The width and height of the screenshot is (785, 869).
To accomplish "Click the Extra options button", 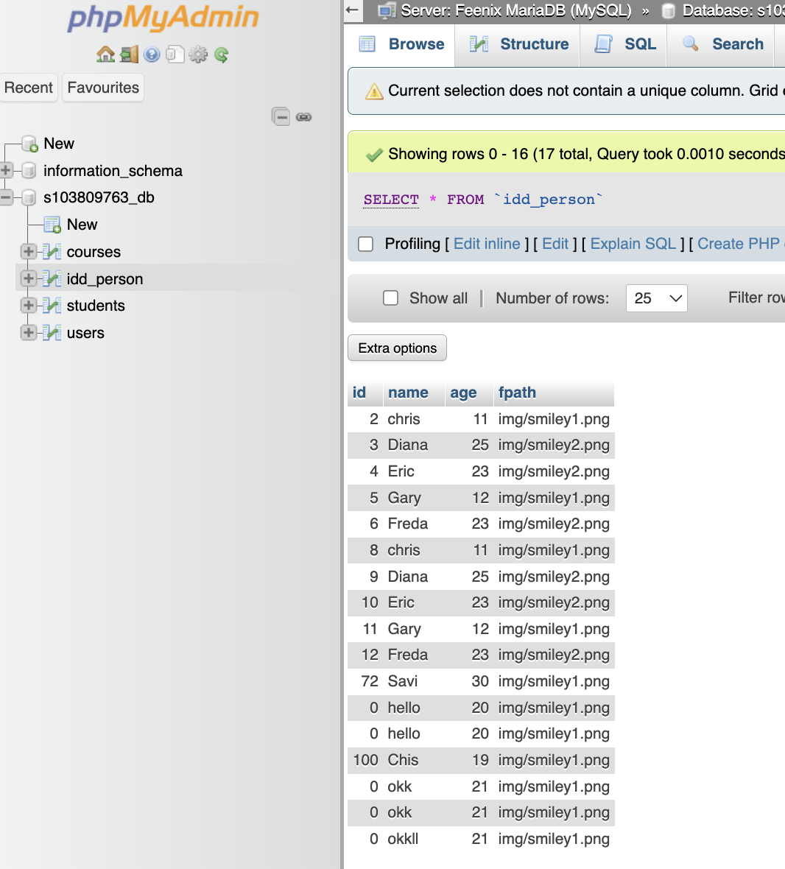I will tap(397, 348).
